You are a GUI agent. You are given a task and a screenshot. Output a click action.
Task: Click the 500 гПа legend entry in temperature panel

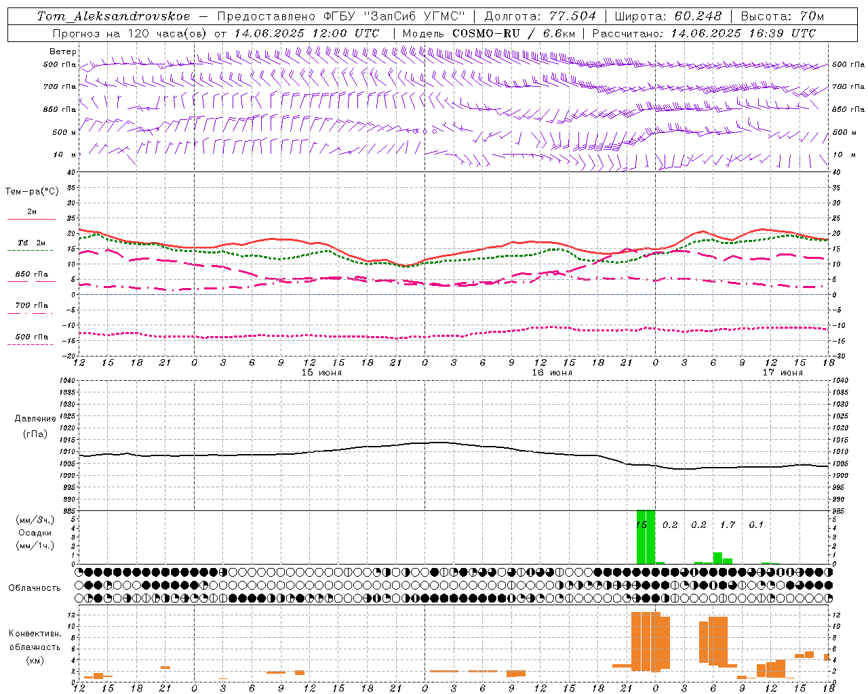click(x=32, y=337)
